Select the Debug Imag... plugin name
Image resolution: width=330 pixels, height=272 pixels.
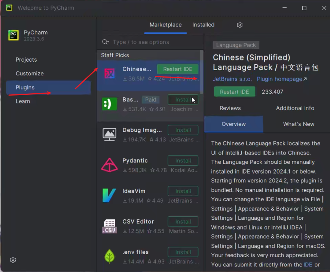click(x=142, y=130)
